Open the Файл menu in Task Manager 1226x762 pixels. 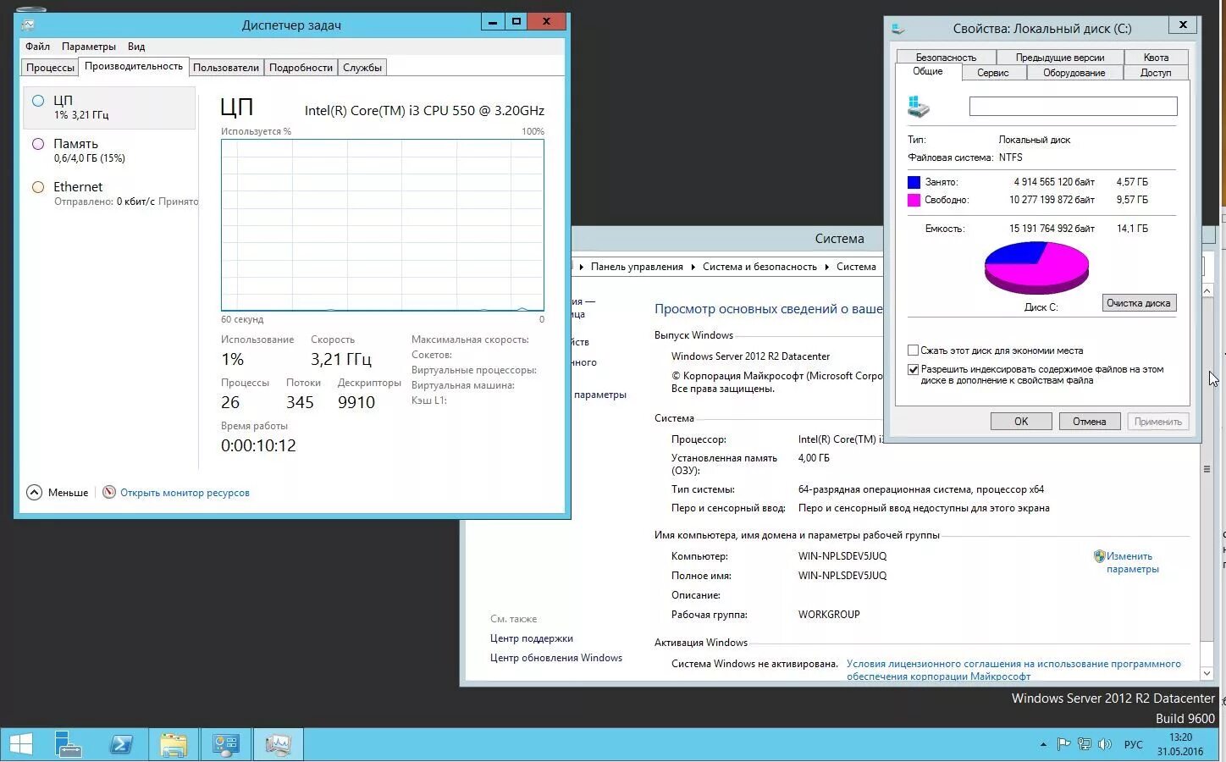(x=37, y=47)
